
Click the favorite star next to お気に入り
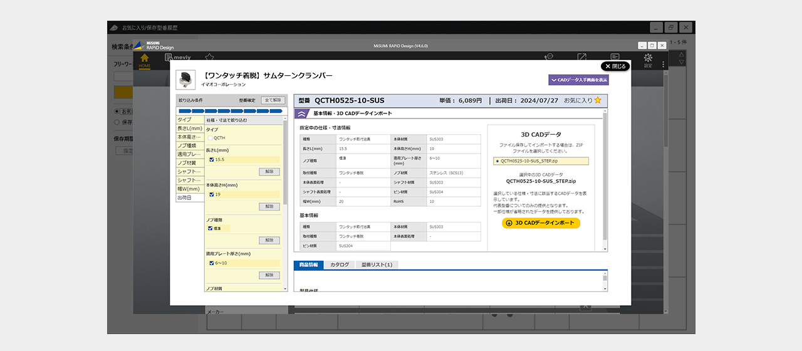[x=598, y=100]
